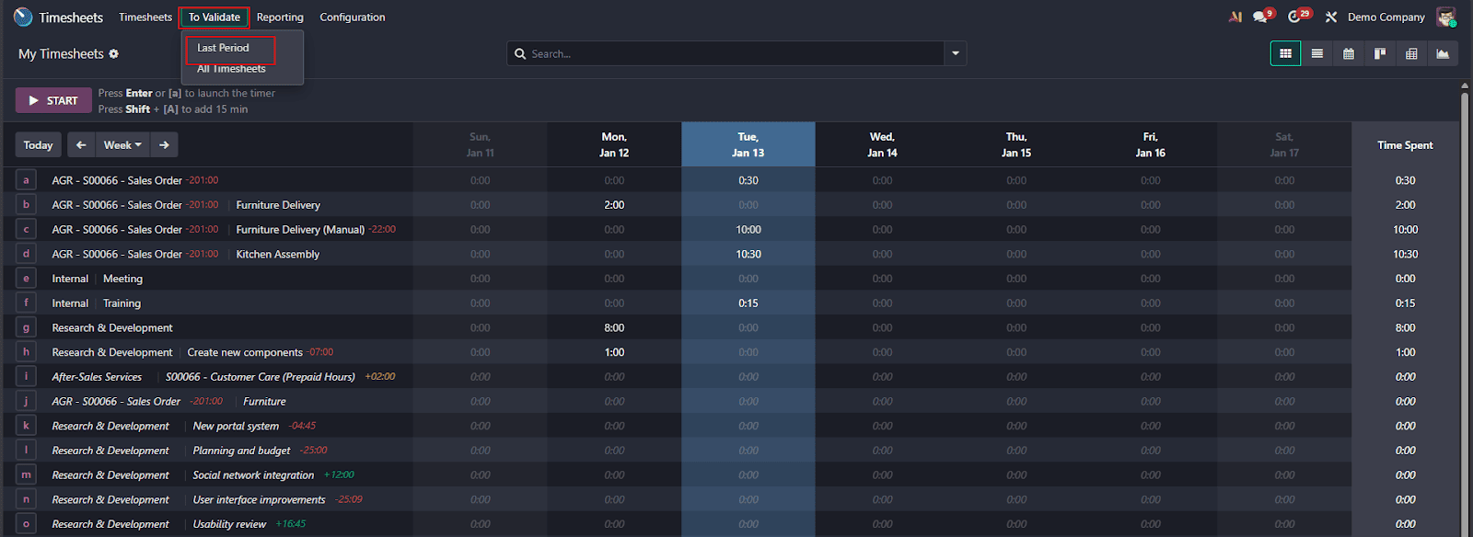Click timer key 'c' for Furniture Delivery (Manual)
Screen dimensions: 1473x537
pos(26,229)
